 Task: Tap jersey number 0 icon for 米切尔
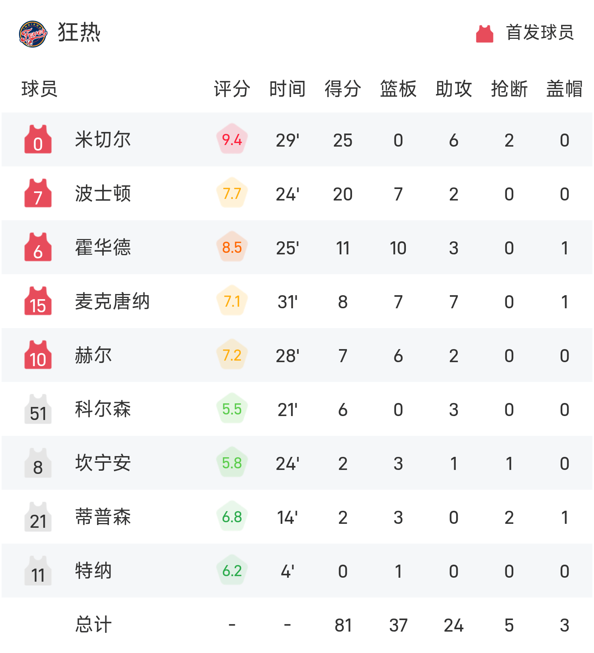[38, 140]
